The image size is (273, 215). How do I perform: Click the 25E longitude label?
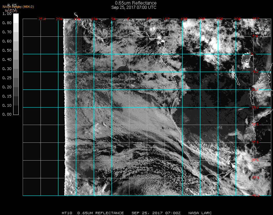coord(220,19)
